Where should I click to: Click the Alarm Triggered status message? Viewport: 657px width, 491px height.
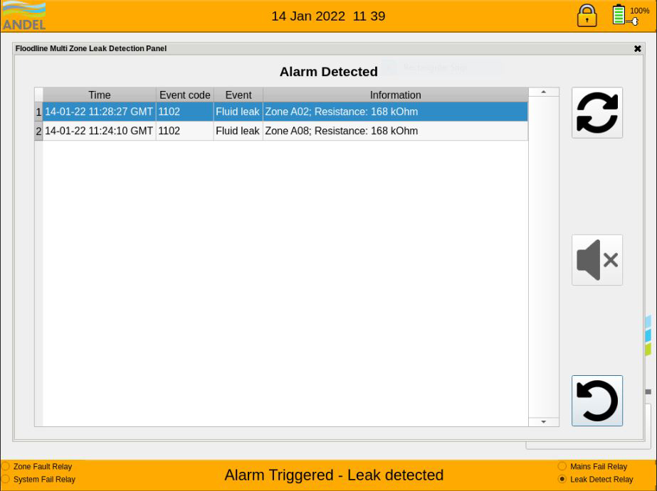click(334, 475)
